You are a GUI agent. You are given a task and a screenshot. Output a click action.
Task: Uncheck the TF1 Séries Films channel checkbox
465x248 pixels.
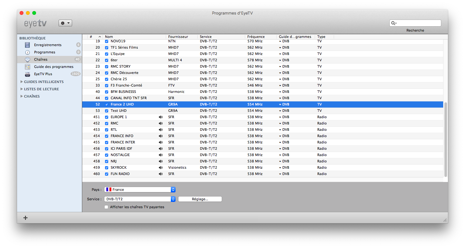click(x=107, y=47)
